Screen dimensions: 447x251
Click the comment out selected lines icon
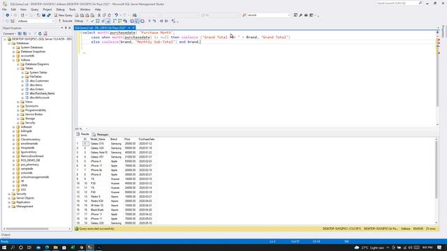pos(149,21)
